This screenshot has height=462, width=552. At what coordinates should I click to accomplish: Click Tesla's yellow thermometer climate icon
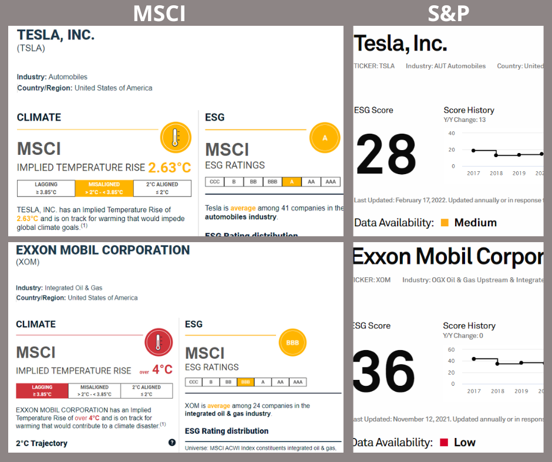pos(175,138)
